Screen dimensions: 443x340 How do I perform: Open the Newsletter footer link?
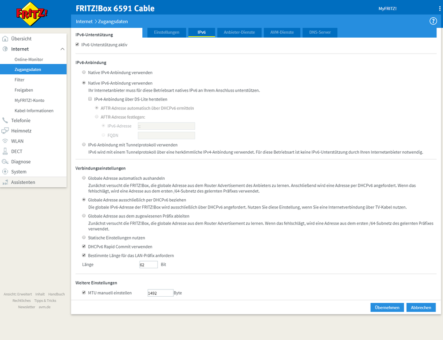[27, 307]
